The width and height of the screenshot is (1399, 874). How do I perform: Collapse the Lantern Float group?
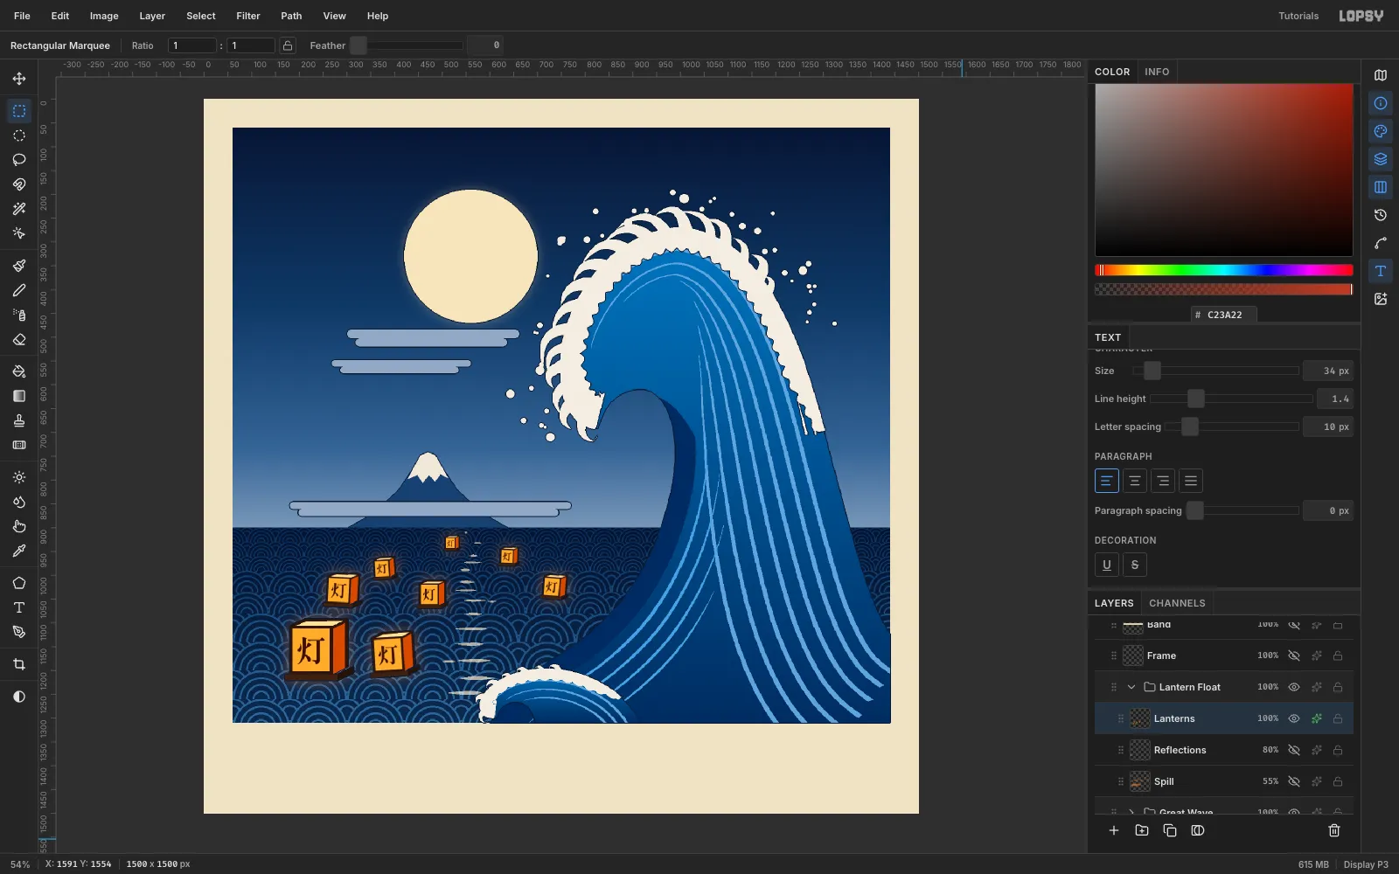(1131, 687)
